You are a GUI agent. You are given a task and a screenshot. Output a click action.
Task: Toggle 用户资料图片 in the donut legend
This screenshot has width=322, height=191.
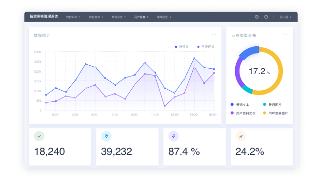click(275, 113)
